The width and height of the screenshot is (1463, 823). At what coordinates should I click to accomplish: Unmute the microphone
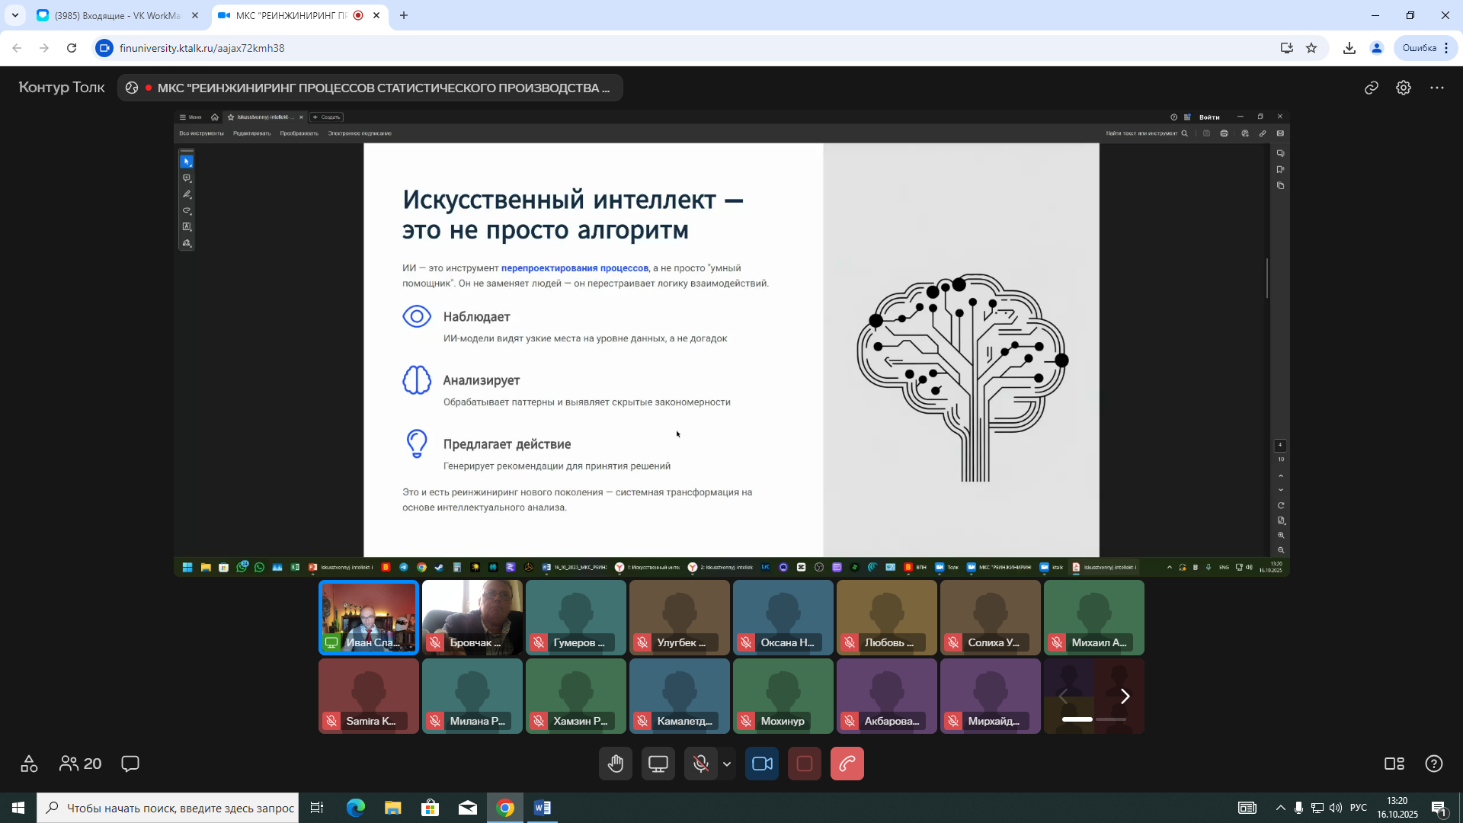(700, 764)
